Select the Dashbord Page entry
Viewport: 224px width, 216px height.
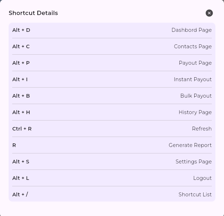tap(191, 30)
